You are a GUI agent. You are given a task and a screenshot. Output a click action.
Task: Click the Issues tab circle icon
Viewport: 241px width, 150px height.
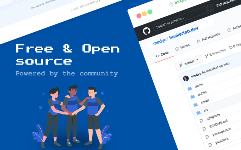click(x=177, y=49)
